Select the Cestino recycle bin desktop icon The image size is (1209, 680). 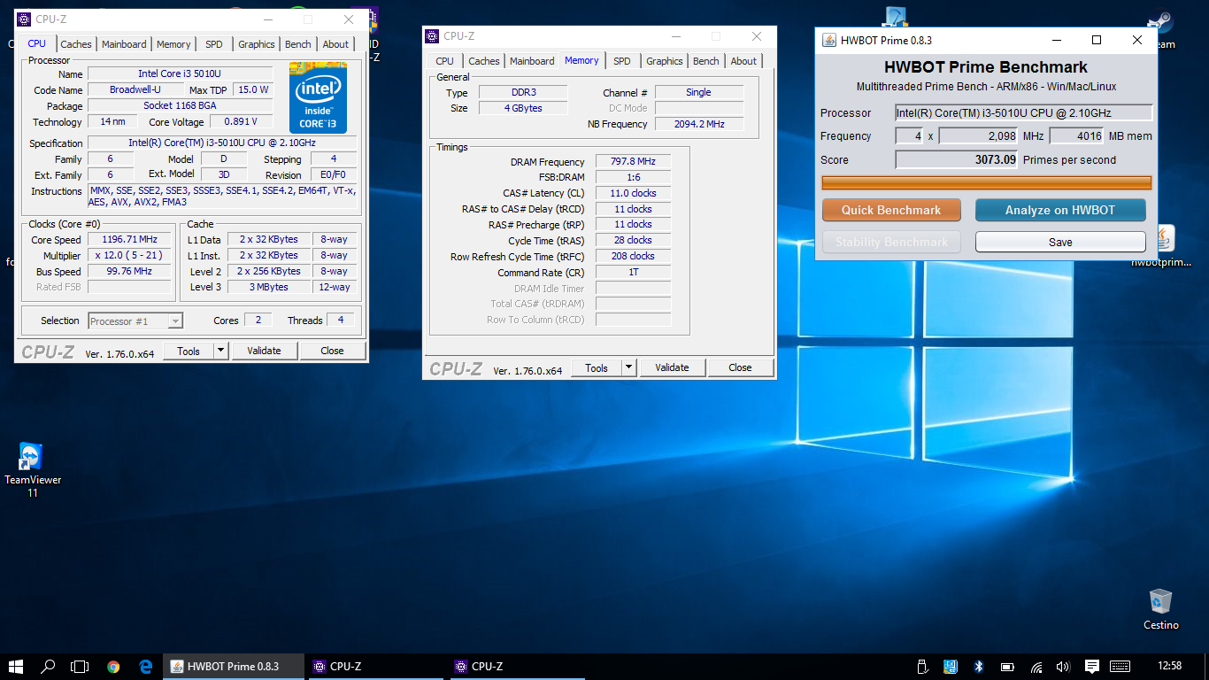pos(1160,609)
